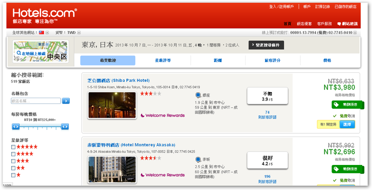The height and width of the screenshot is (190, 372).
Task: Check the 3-star rating checkbox
Action: [x=13, y=161]
